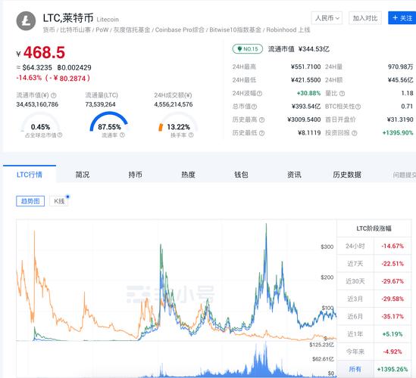Click help icon next to 总市值

click(254, 107)
